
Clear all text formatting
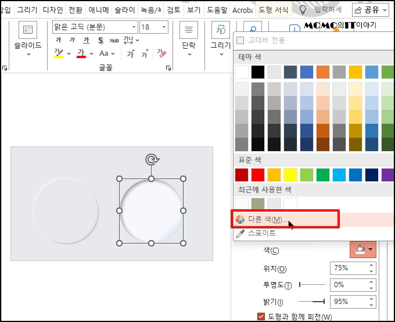(x=161, y=53)
